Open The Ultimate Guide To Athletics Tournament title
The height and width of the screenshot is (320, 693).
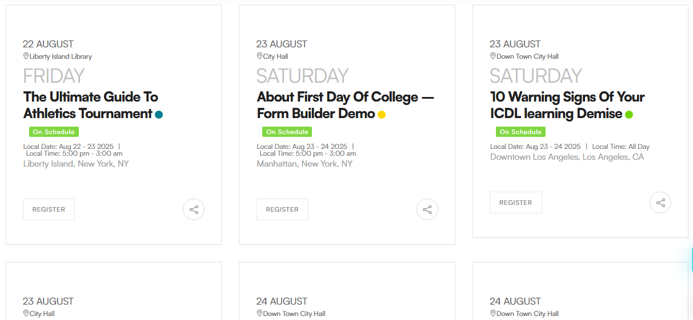90,105
